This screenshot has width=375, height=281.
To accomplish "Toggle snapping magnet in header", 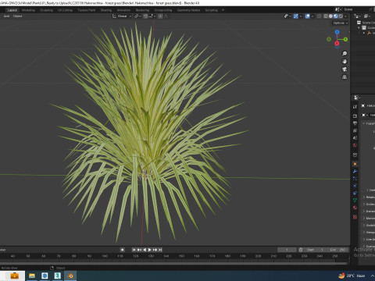I will tap(145, 16).
